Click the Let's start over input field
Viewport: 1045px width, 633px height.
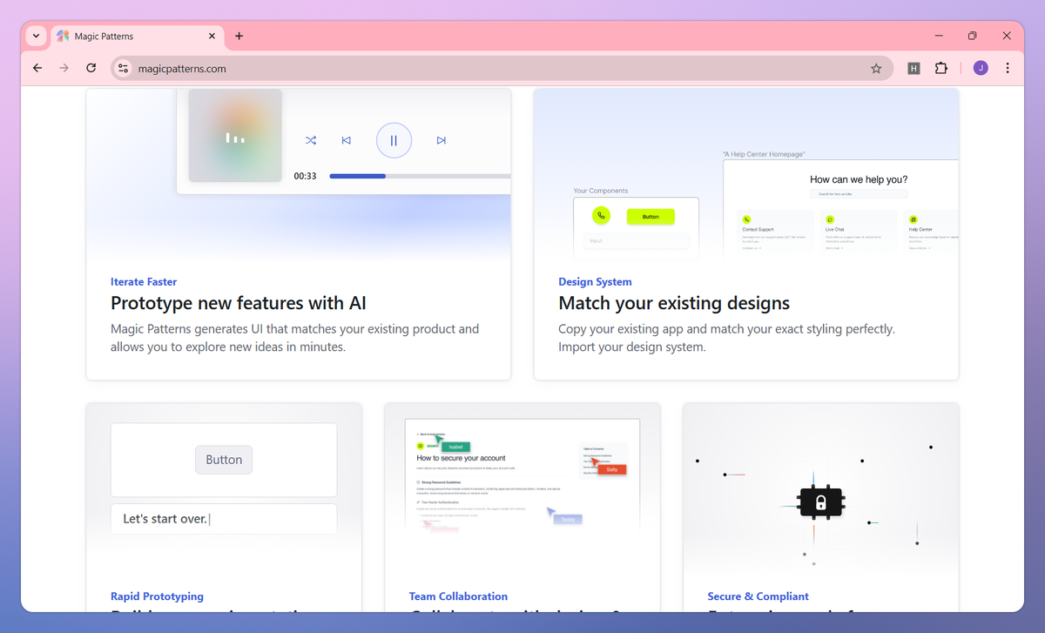pyautogui.click(x=224, y=518)
